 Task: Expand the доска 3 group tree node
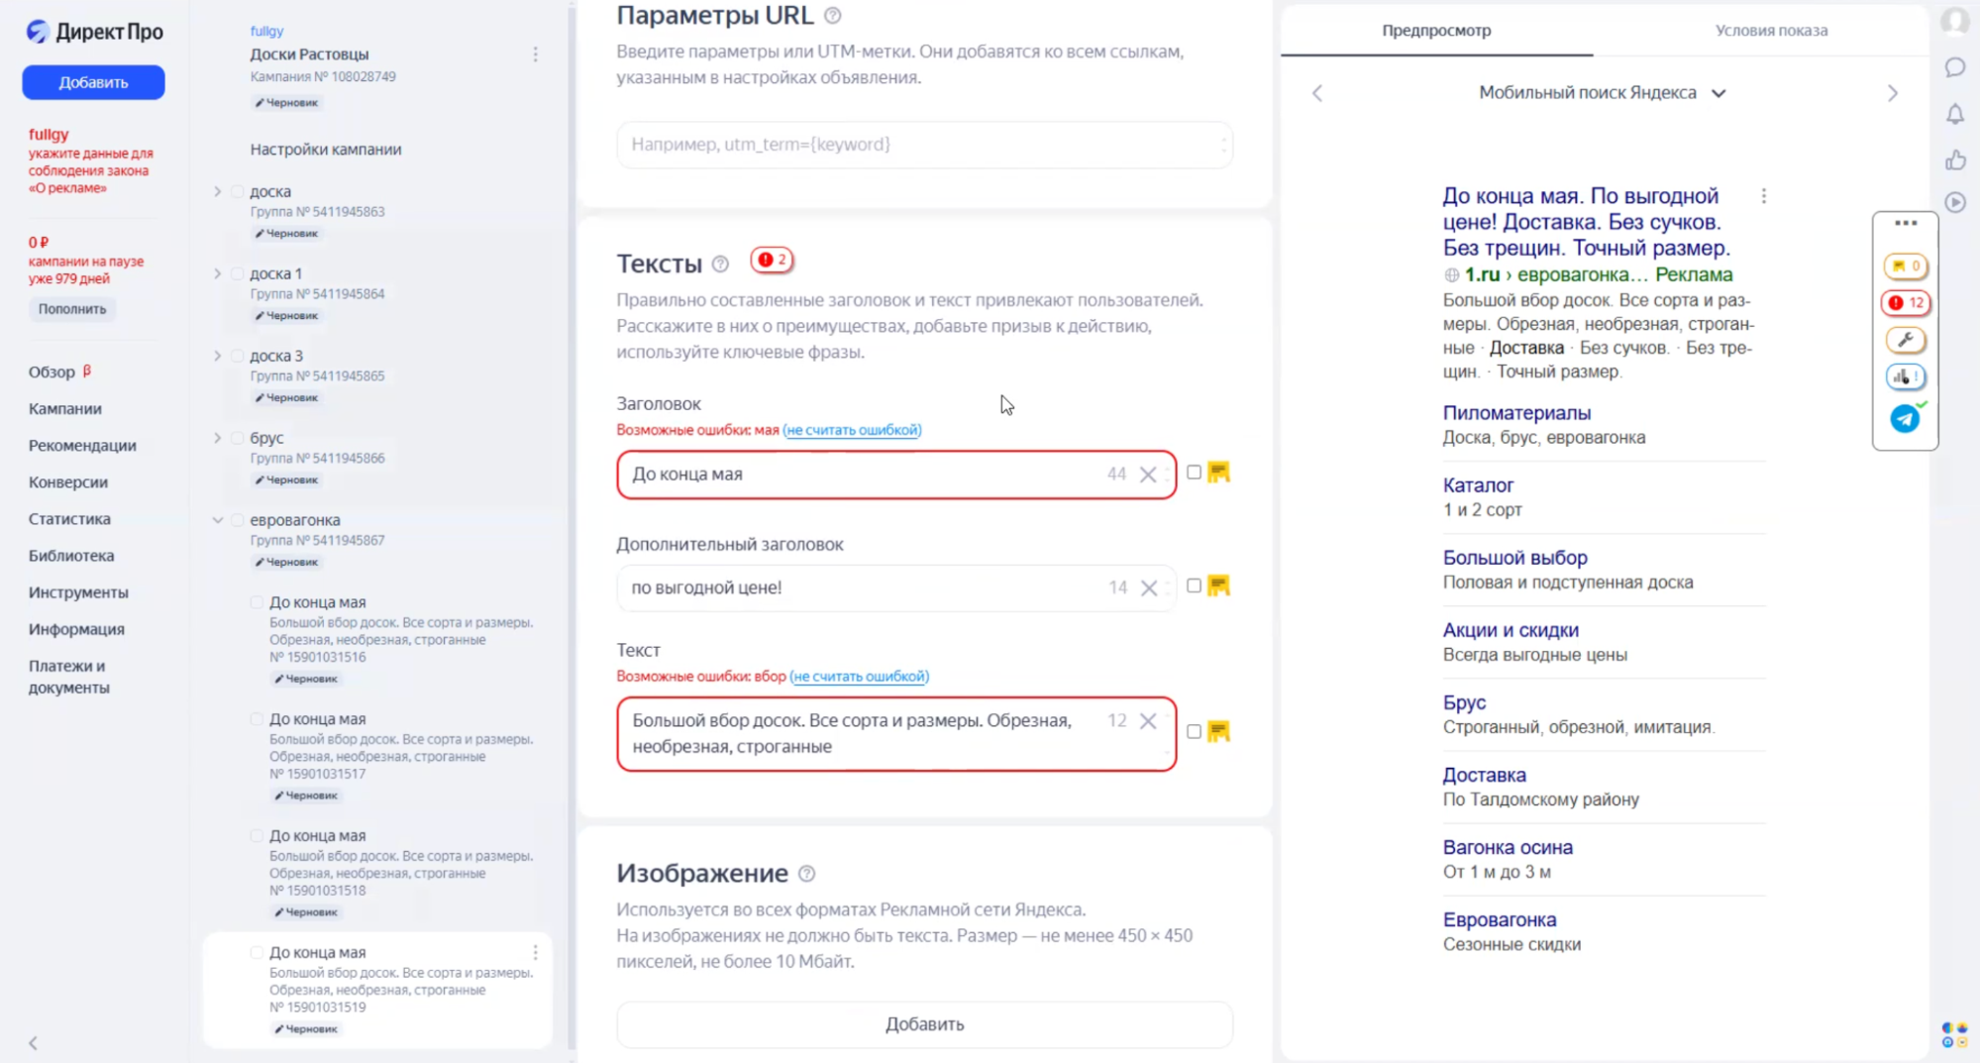click(x=217, y=356)
